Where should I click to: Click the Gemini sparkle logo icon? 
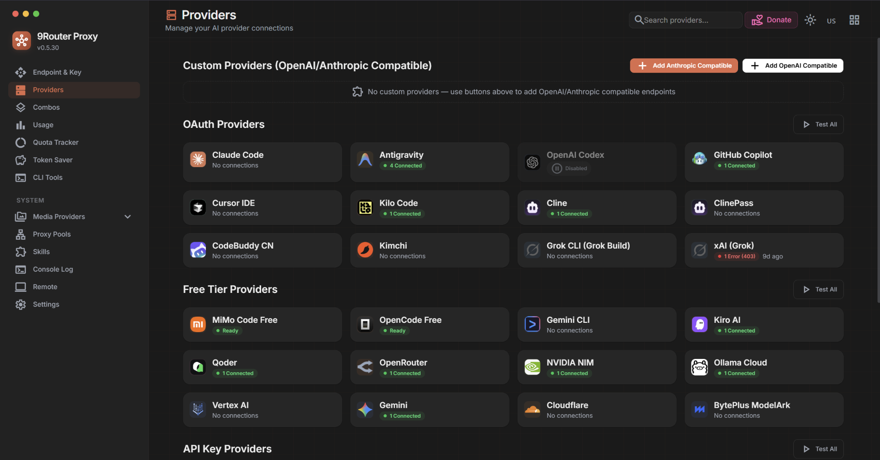[365, 409]
